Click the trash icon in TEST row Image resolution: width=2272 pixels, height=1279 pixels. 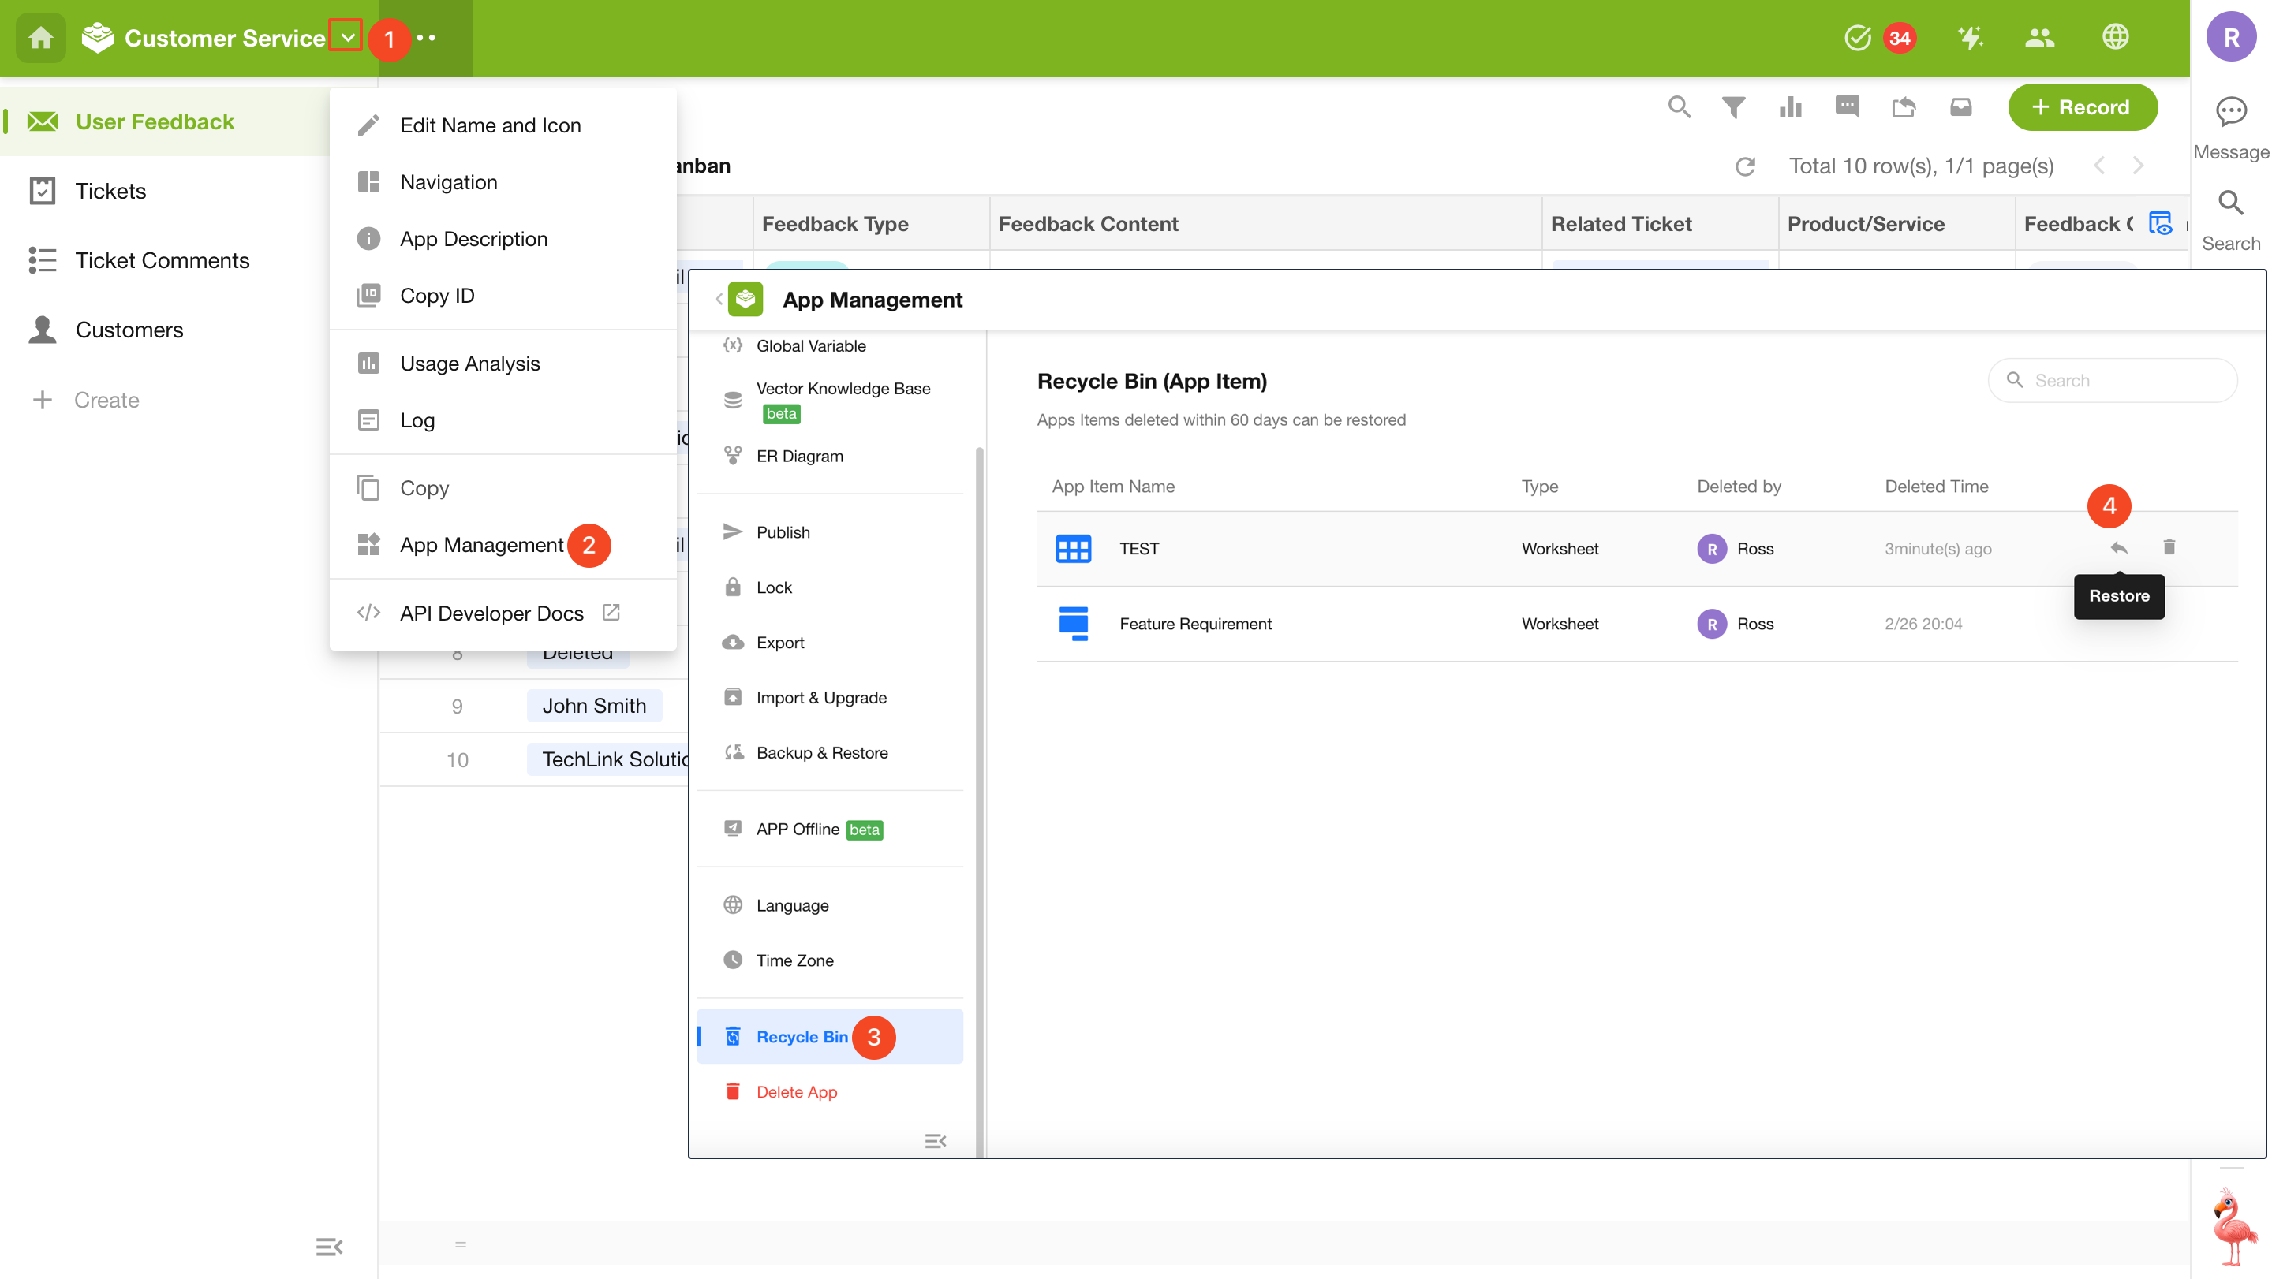coord(2169,547)
